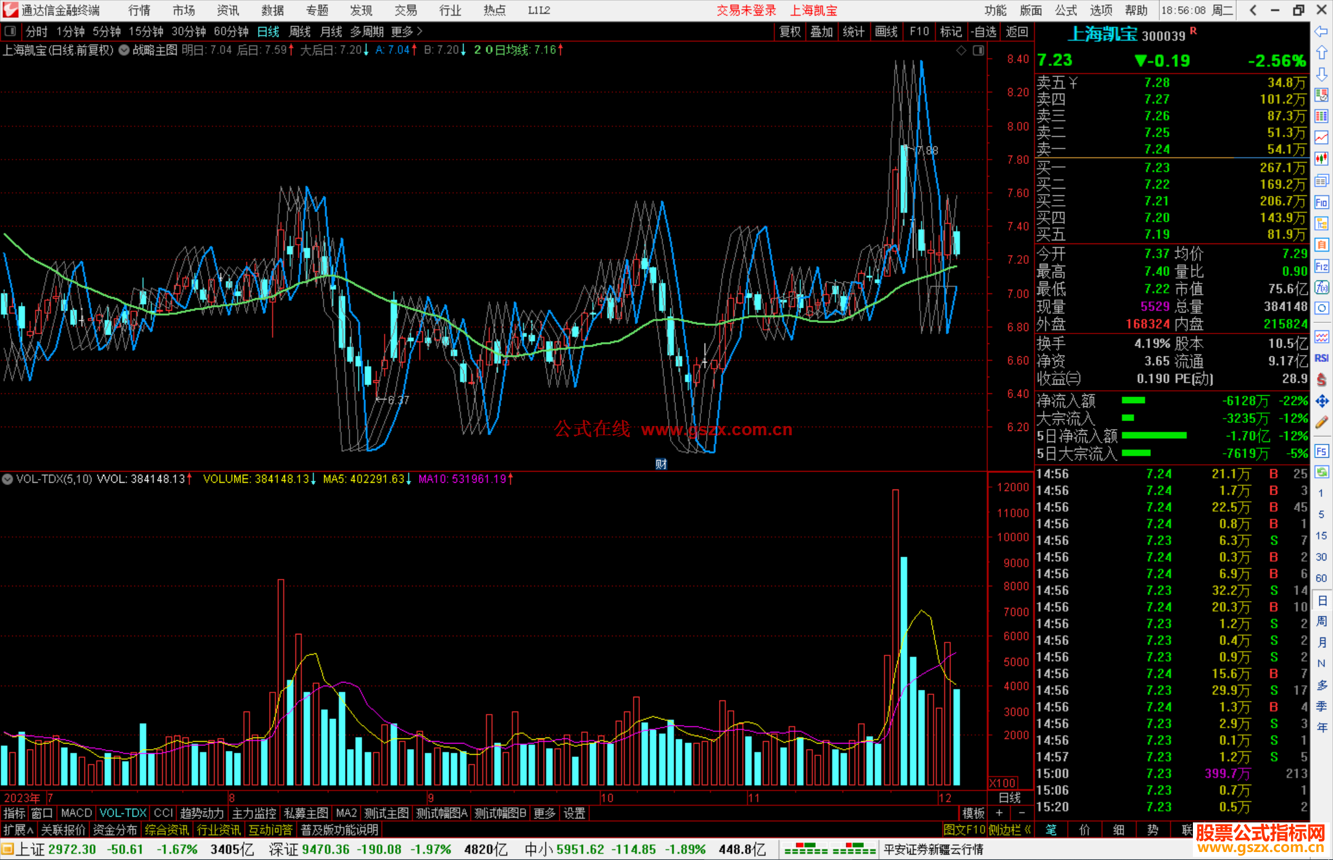Screen dimensions: 1333x860
Task: Click the 复权 button
Action: point(790,31)
